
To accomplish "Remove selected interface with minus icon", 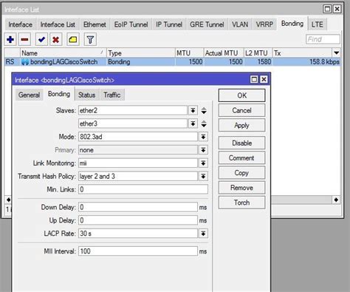I will [24, 39].
